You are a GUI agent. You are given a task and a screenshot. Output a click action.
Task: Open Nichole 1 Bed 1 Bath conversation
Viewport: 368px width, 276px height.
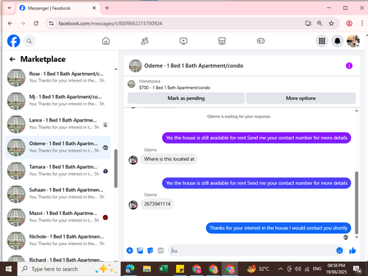(x=58, y=240)
